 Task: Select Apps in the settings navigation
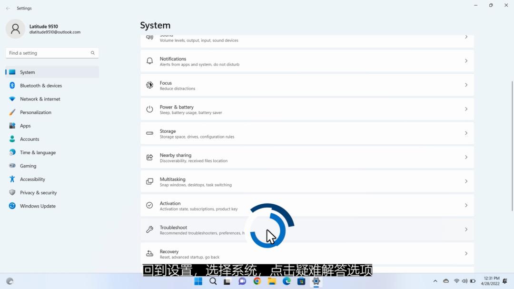point(26,125)
